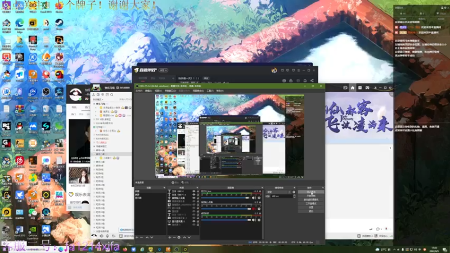Viewport: 450px width, 253px height.
Task: Pop out the Controls dock header icon
Action: [x=323, y=188]
